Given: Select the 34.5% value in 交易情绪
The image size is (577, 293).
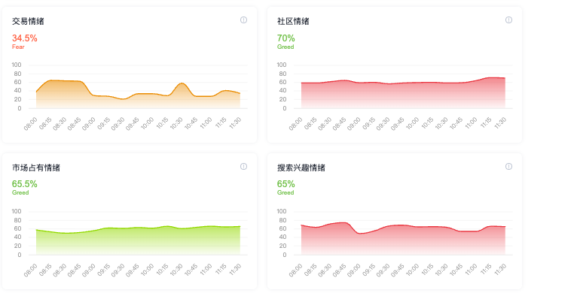Looking at the screenshot, I should (25, 38).
